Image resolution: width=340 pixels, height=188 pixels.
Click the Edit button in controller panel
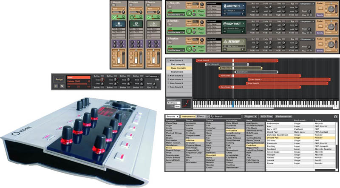coord(157,80)
